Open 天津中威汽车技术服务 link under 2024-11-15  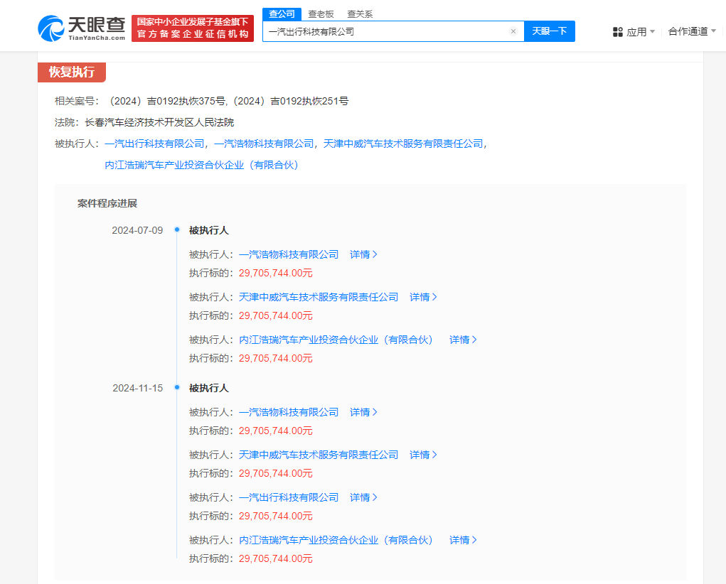pos(319,455)
